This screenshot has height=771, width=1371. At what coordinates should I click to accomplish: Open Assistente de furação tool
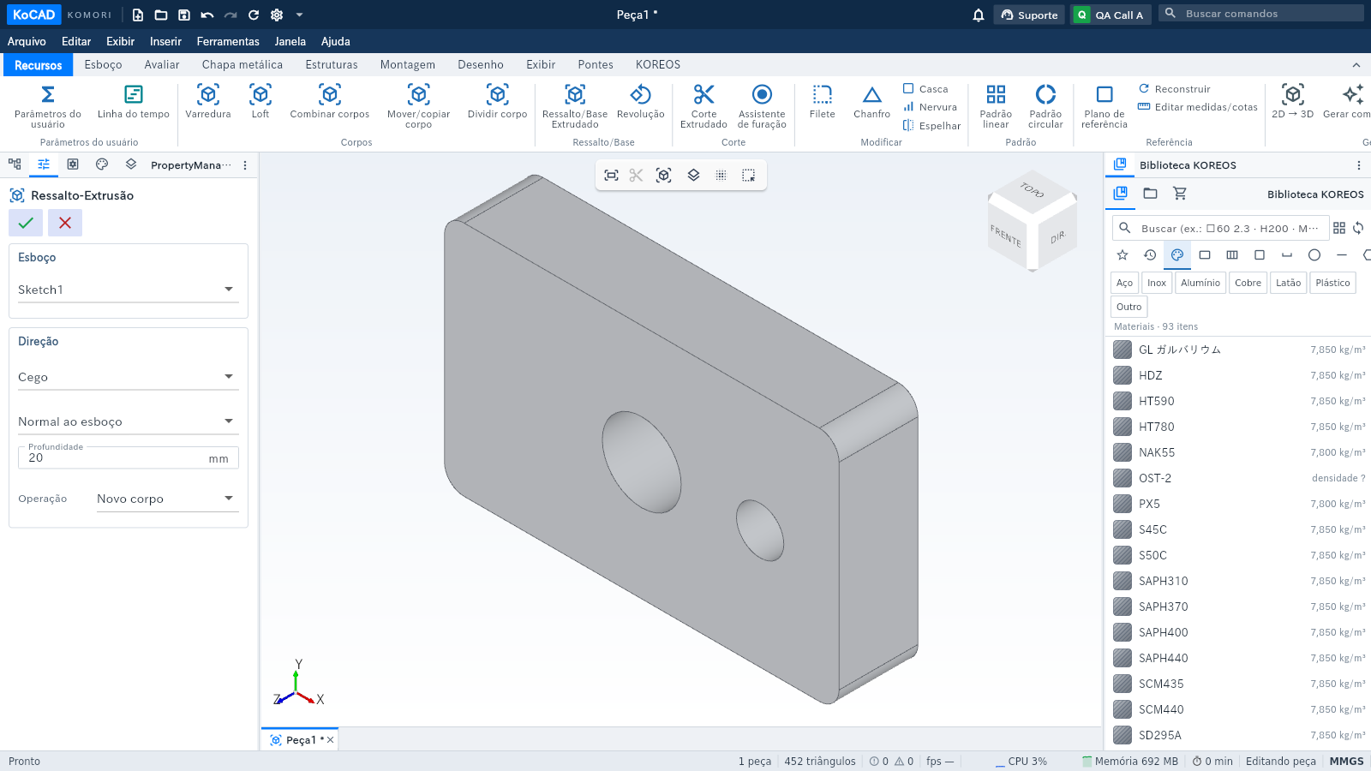click(x=762, y=105)
